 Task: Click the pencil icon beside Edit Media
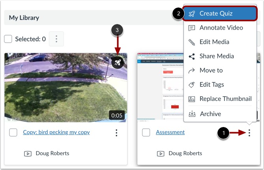point(192,42)
